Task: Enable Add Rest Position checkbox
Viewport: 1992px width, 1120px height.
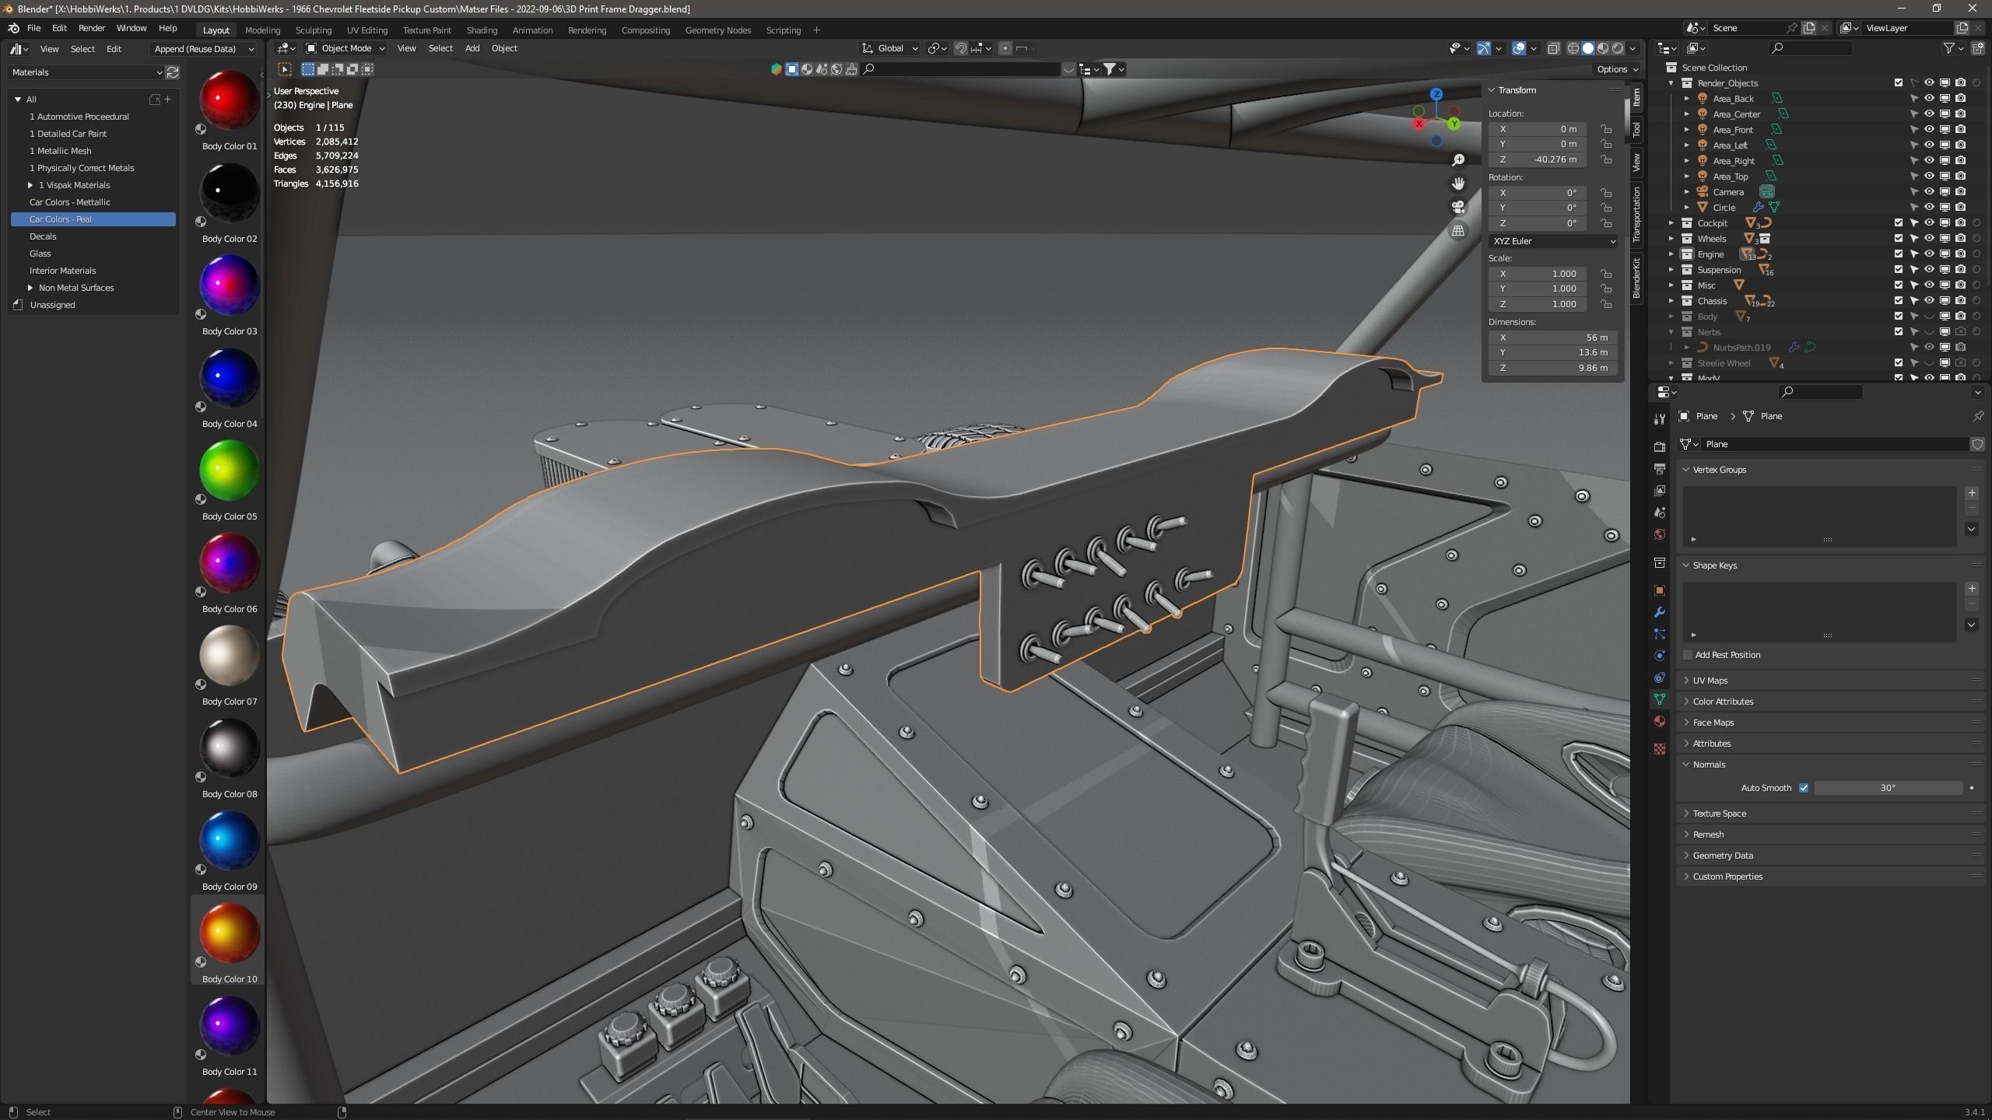Action: [x=1688, y=655]
